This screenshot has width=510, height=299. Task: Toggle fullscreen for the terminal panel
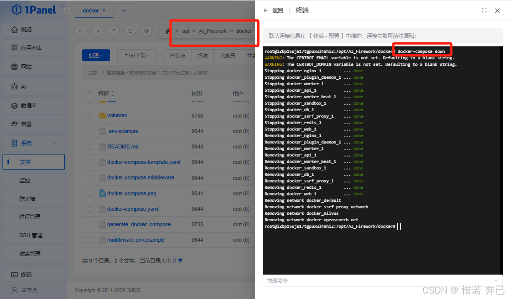[484, 10]
